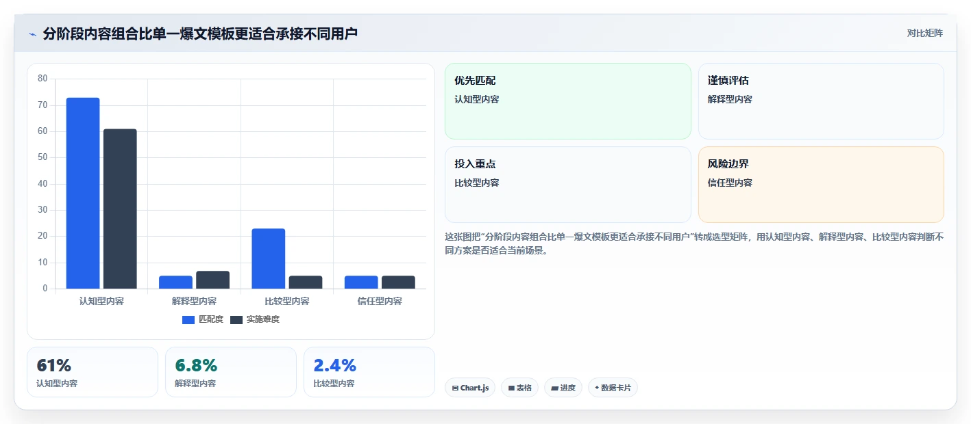Screen dimensions: 971x424
Task: Click the header title 分阶段内容组合比单一爆文模板更适合承接不同用户
Action: tap(200, 34)
